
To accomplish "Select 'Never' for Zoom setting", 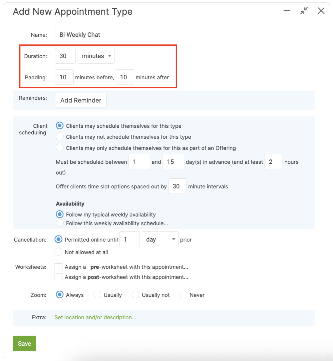I will coord(183,295).
